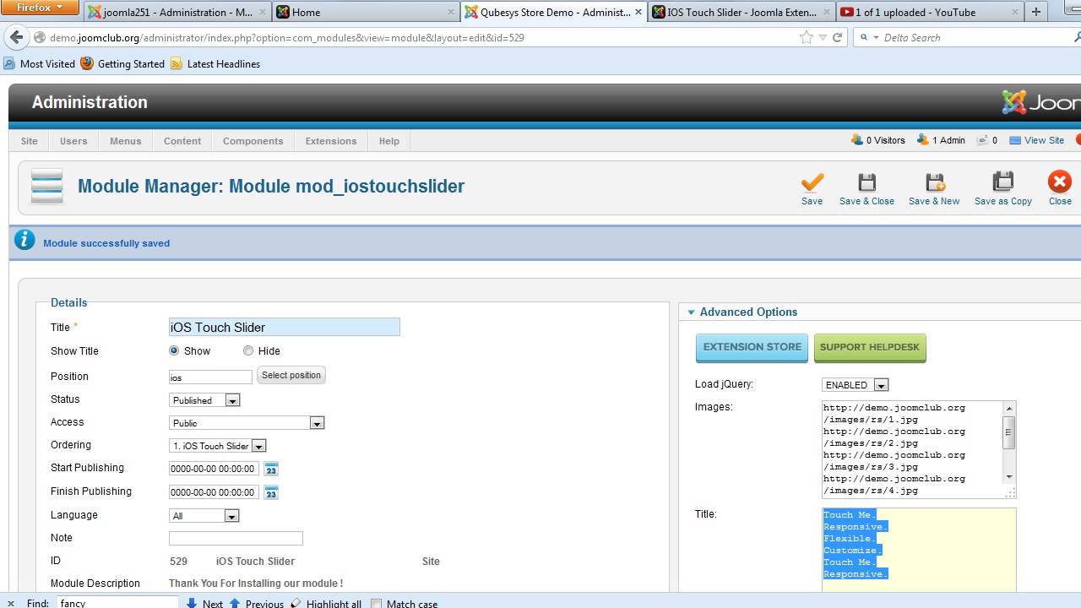This screenshot has height=608, width=1081.
Task: Click the 1 Admin indicator
Action: 941,140
